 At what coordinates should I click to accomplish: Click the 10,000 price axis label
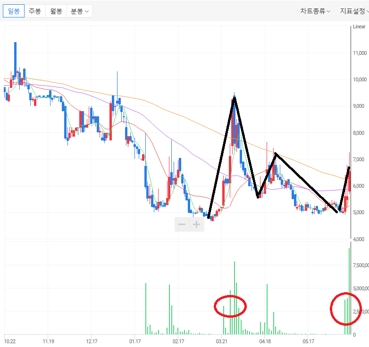(x=360, y=80)
